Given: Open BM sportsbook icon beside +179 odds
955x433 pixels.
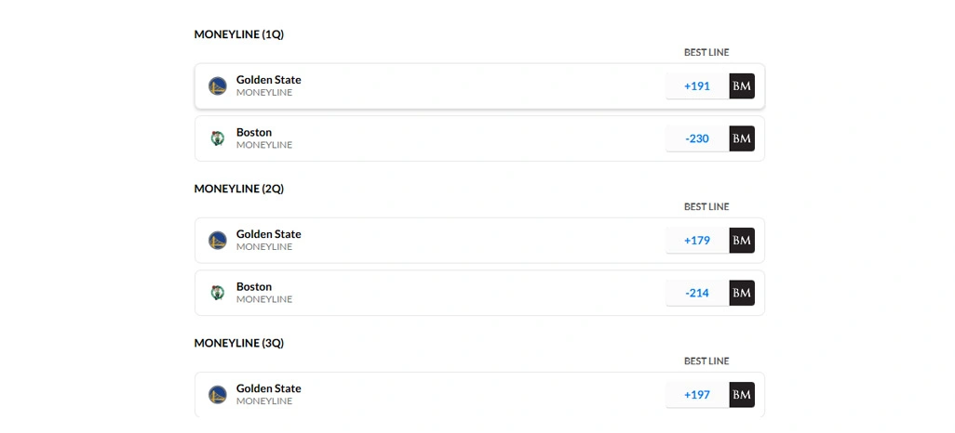Looking at the screenshot, I should pos(742,241).
